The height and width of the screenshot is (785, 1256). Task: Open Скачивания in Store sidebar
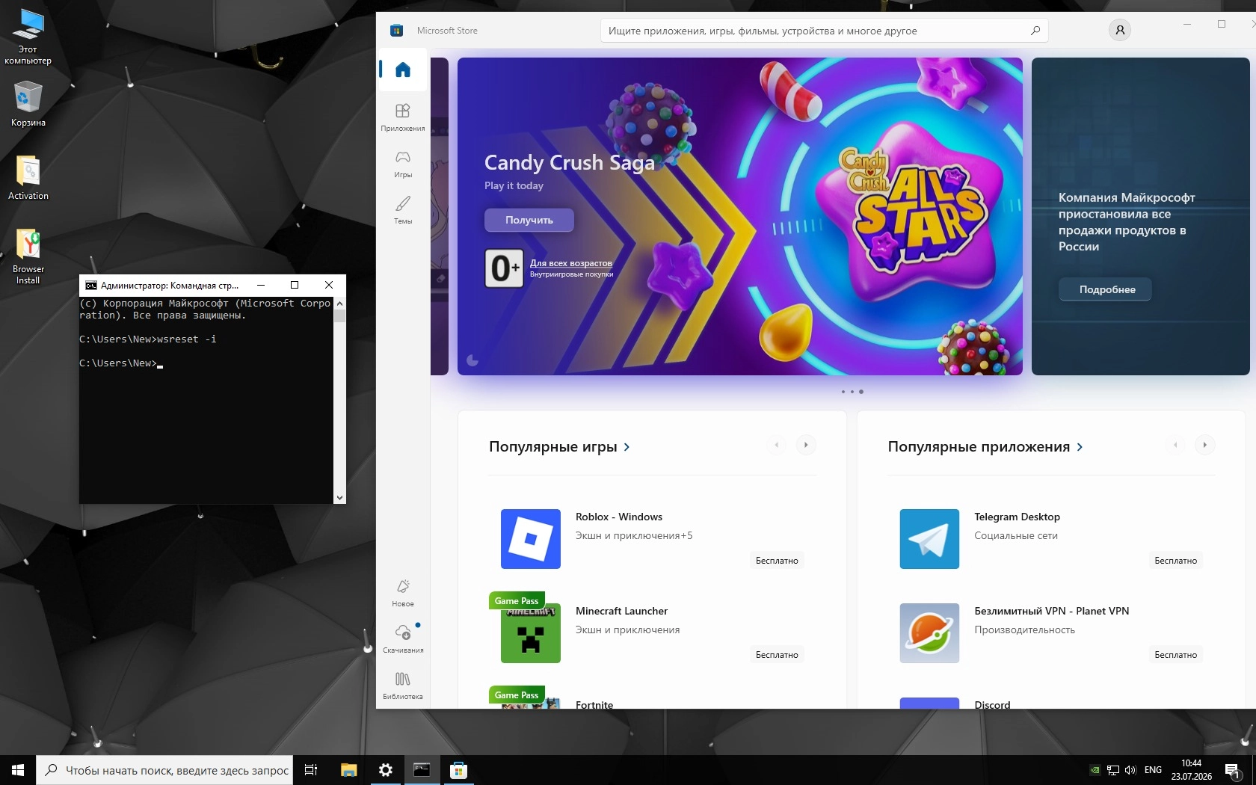point(403,639)
